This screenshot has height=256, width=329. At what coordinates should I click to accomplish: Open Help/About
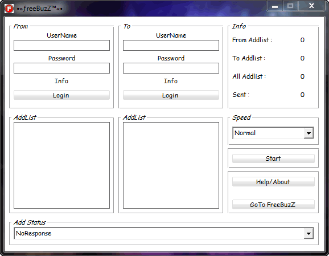273,182
